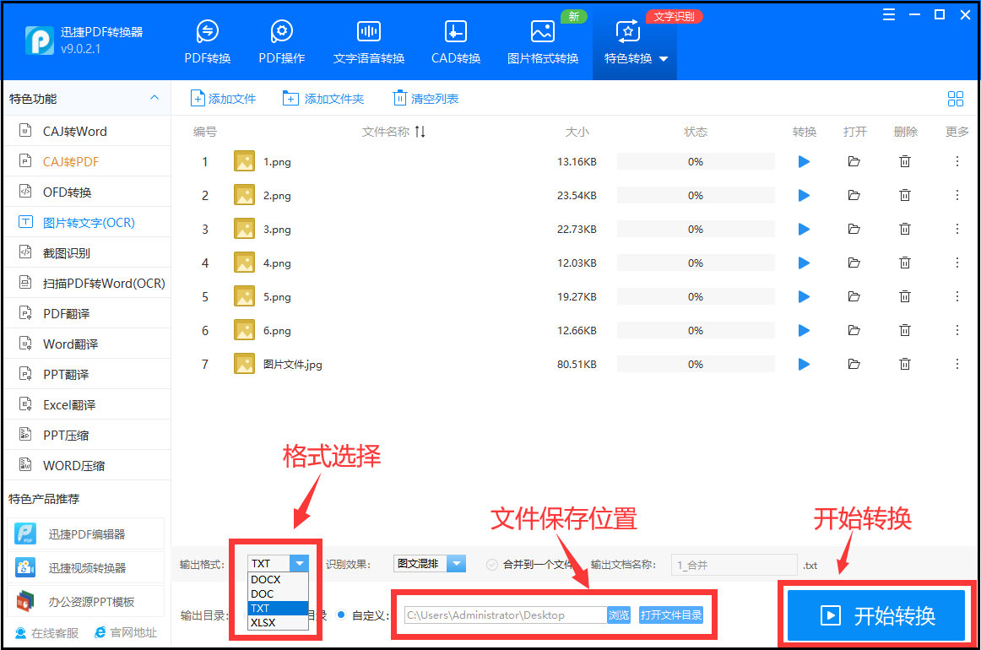Click 3.png progress bar
Viewport: 981px width, 650px height.
[696, 229]
